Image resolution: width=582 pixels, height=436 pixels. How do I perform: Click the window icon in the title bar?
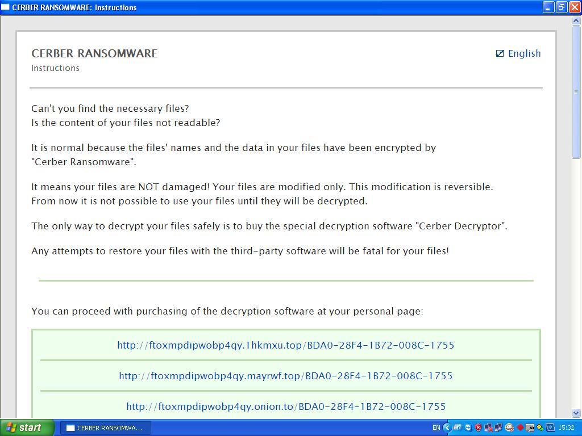pos(5,7)
